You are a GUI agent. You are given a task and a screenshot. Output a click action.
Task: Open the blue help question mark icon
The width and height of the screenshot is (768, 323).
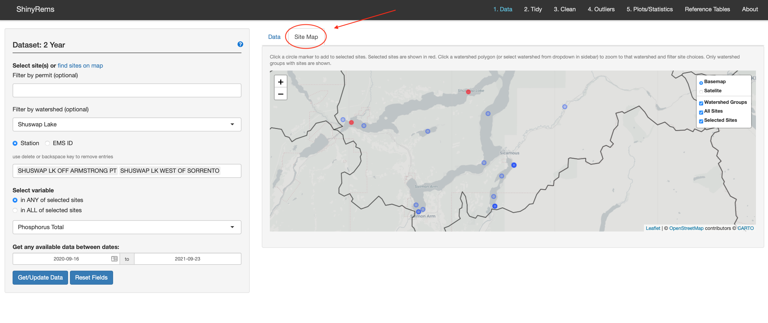click(x=240, y=44)
